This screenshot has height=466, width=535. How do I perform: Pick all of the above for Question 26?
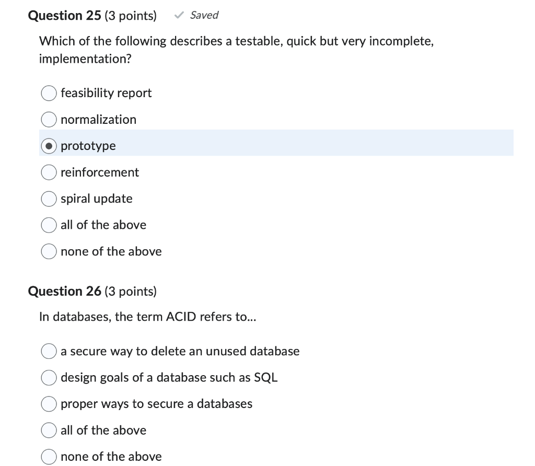click(x=49, y=430)
